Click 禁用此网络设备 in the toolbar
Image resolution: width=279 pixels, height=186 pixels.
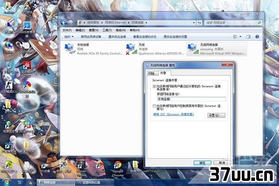91,37
